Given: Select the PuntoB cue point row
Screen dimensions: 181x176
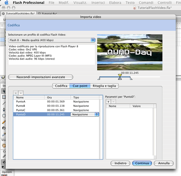Looking at the screenshot, I should (x=56, y=106).
